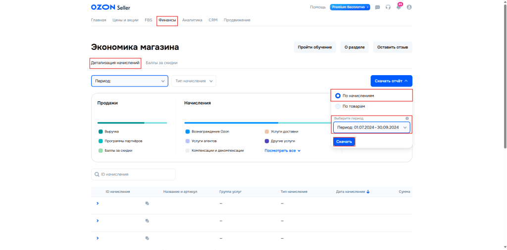Image resolution: width=507 pixels, height=250 pixels.
Task: Click the copy icon in second table row
Action: 147,221
